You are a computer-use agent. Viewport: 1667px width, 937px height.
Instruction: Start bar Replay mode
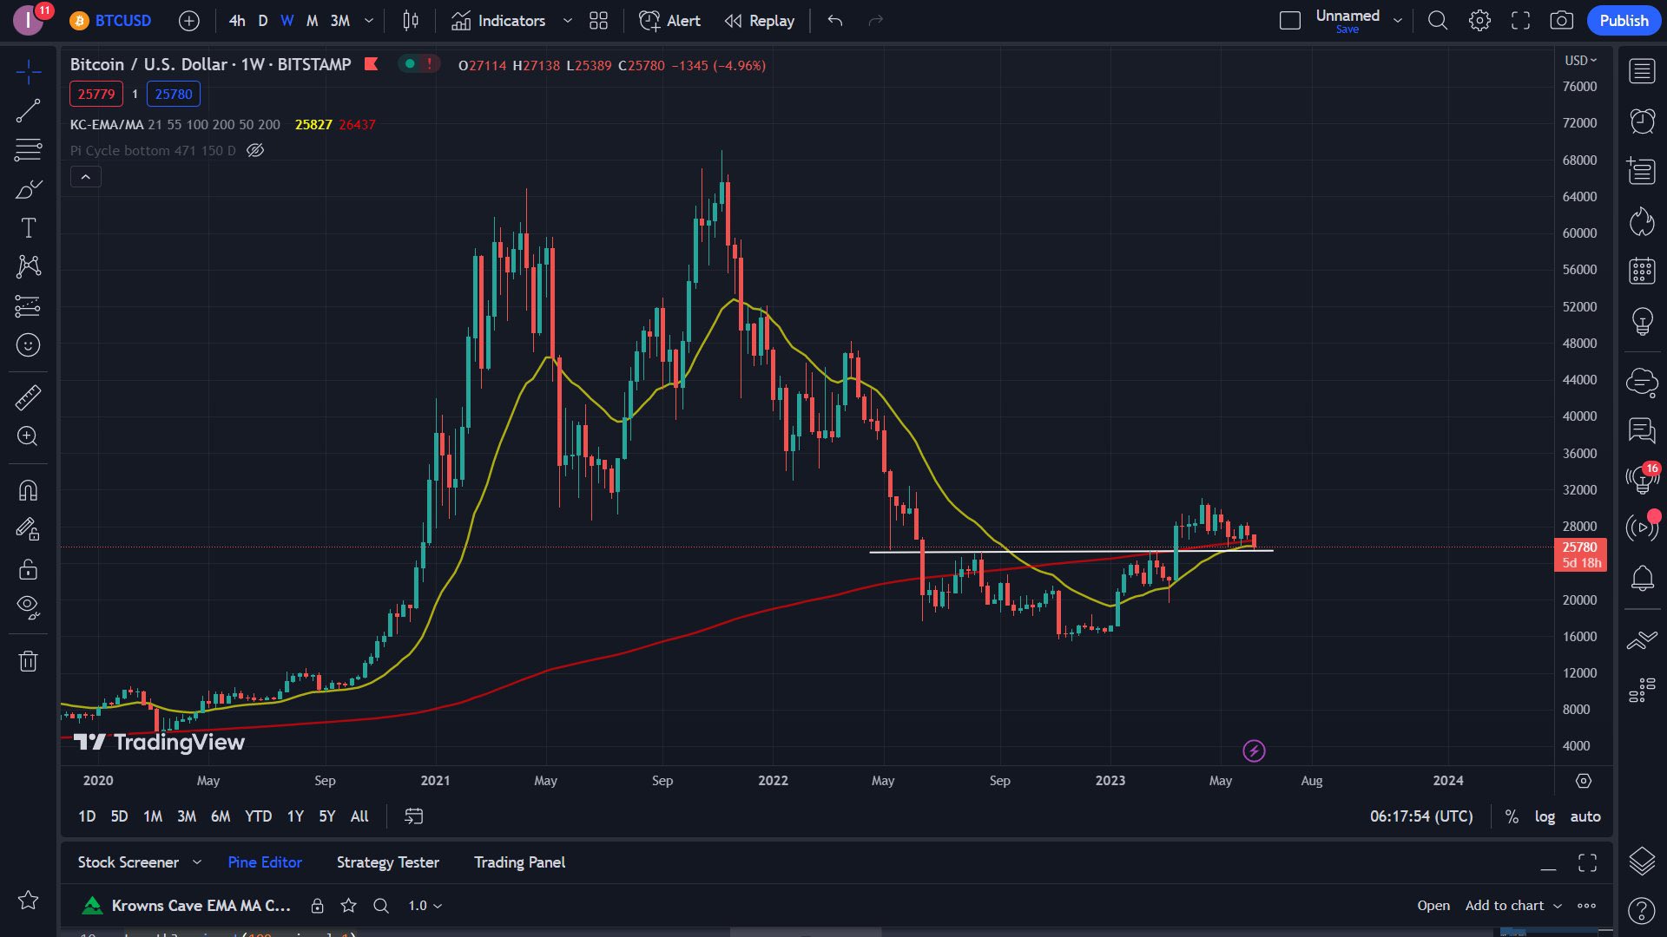tap(760, 21)
